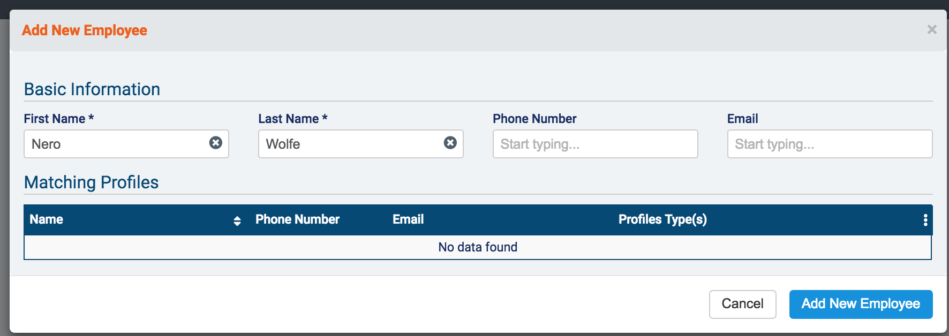Clear the First Name field with its X icon
The height and width of the screenshot is (336, 949).
(216, 143)
